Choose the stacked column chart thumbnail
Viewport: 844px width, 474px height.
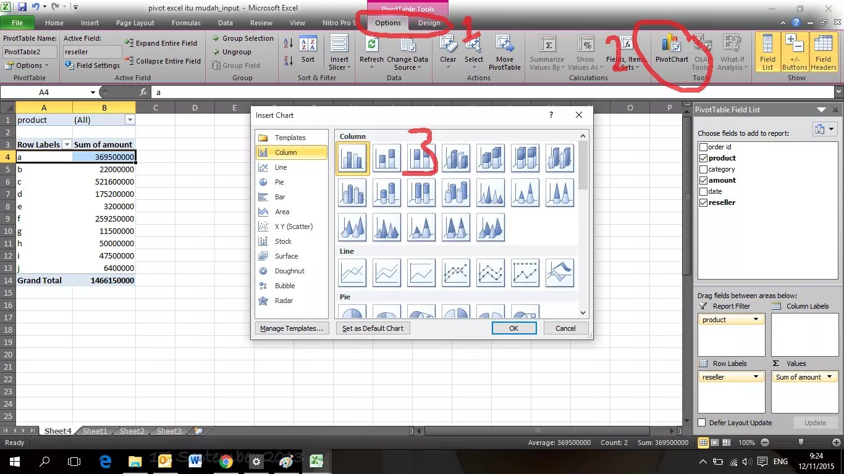click(387, 159)
